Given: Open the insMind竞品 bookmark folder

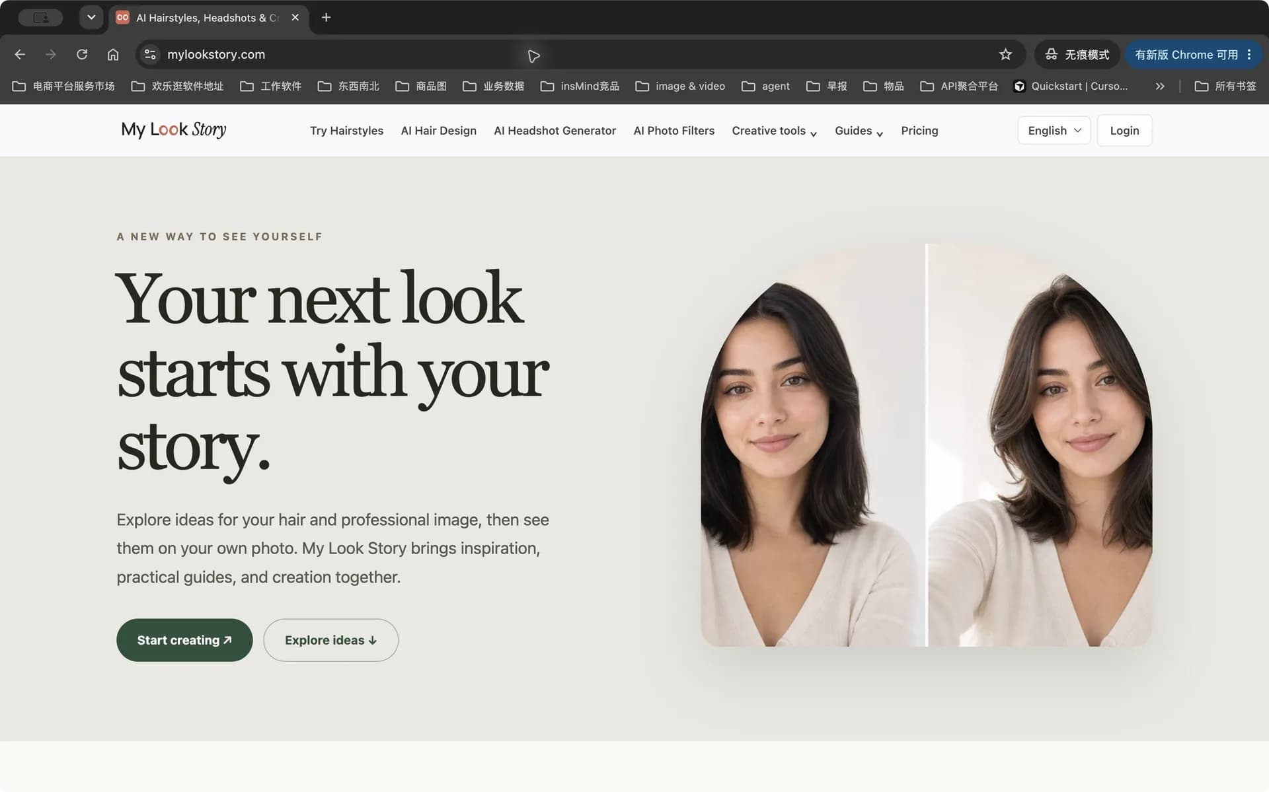Looking at the screenshot, I should click(x=580, y=86).
